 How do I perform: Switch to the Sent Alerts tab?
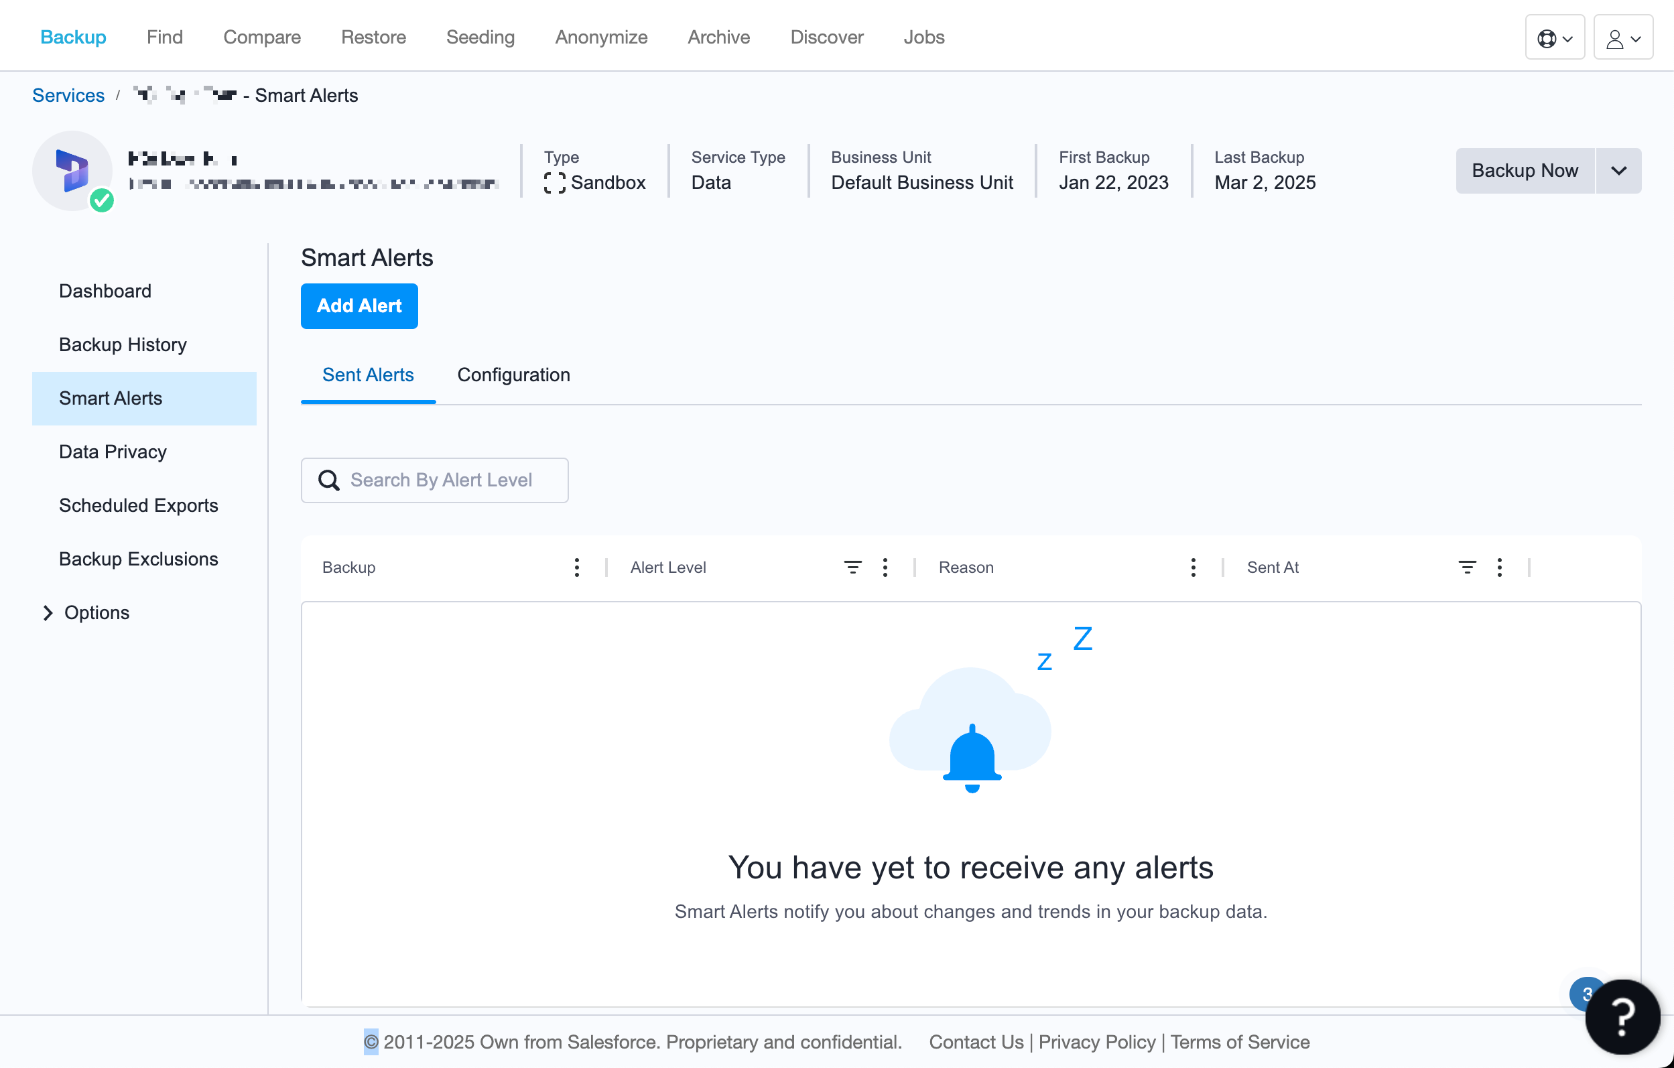tap(368, 375)
